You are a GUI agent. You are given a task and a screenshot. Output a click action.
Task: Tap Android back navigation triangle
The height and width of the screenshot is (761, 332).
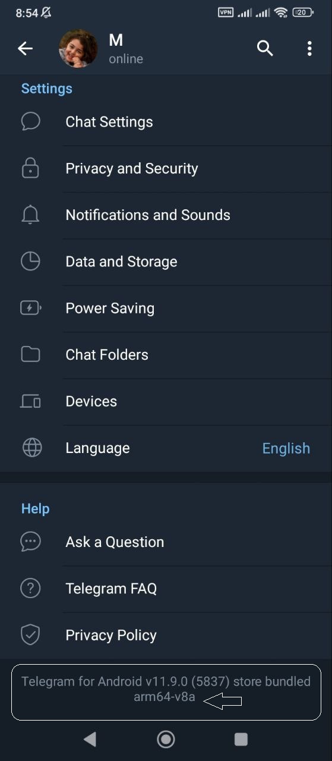pyautogui.click(x=90, y=739)
